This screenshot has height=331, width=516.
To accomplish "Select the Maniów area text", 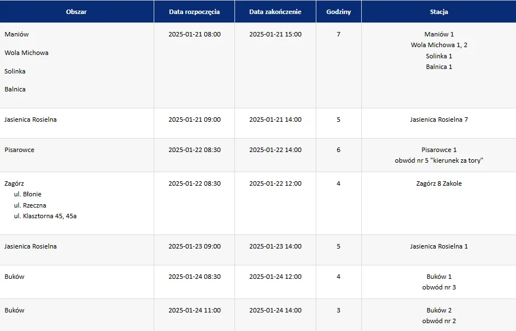I will tap(17, 34).
